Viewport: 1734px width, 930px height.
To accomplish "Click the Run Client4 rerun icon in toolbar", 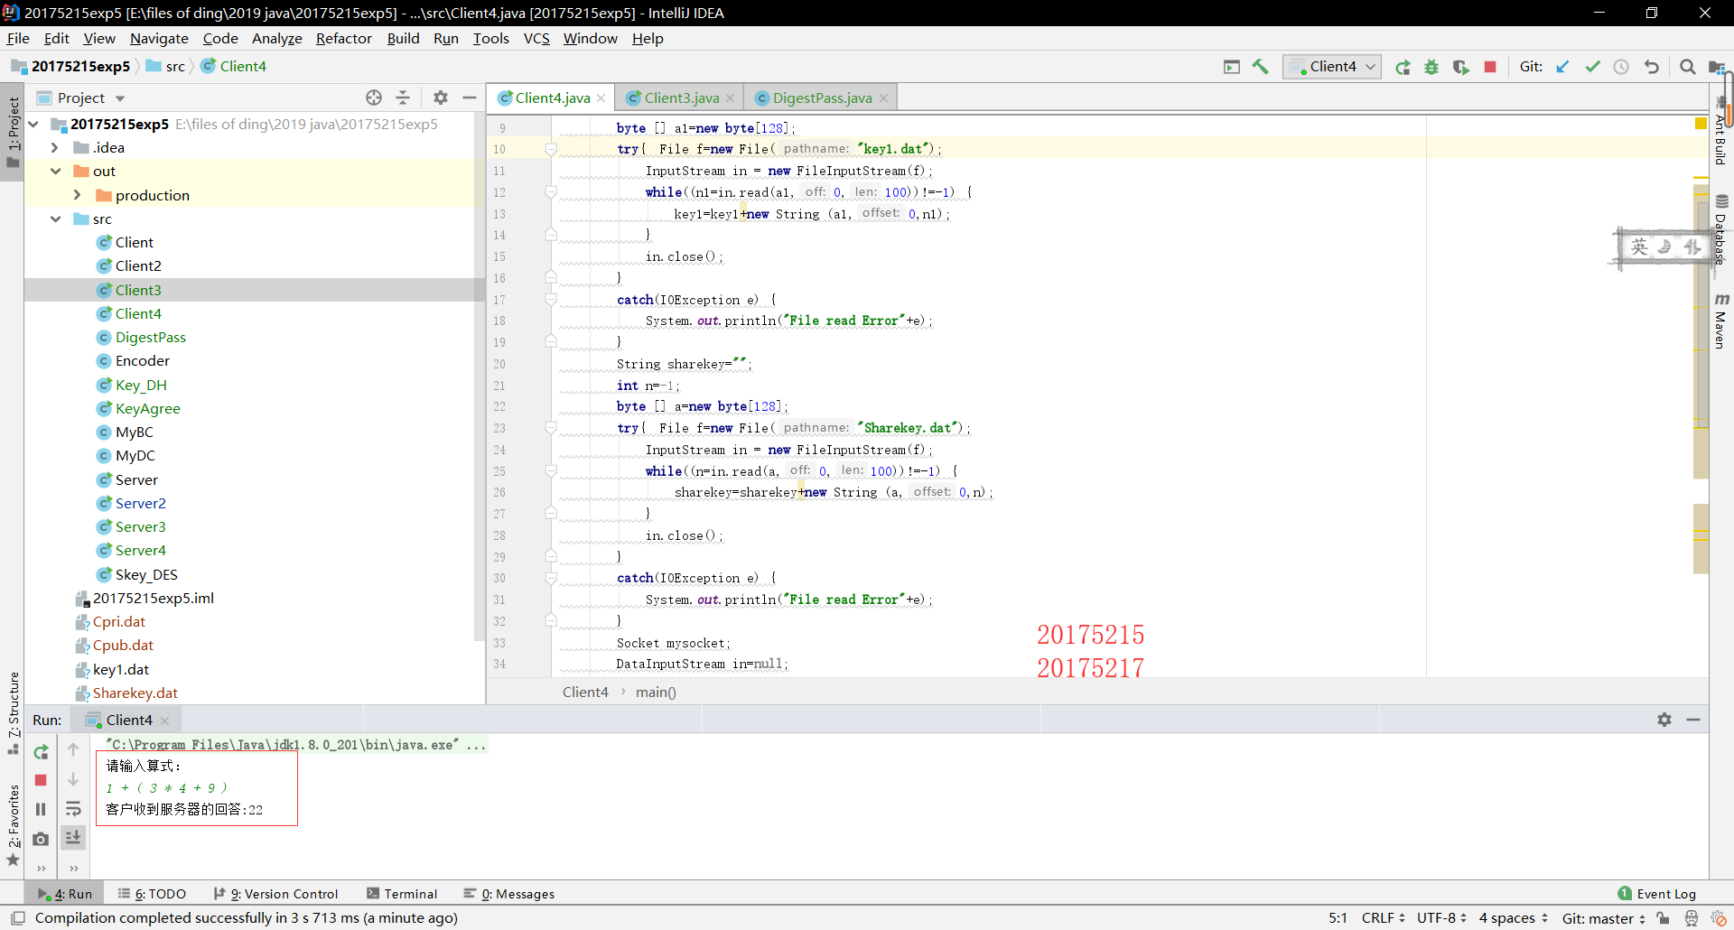I will 1403,67.
